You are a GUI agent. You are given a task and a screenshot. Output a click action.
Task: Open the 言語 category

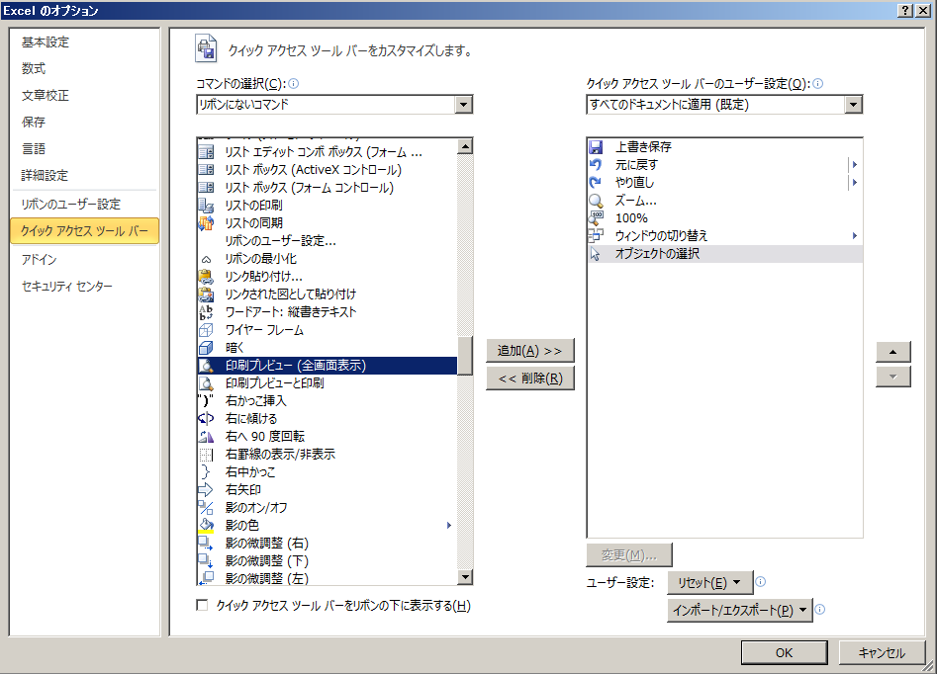click(x=85, y=148)
